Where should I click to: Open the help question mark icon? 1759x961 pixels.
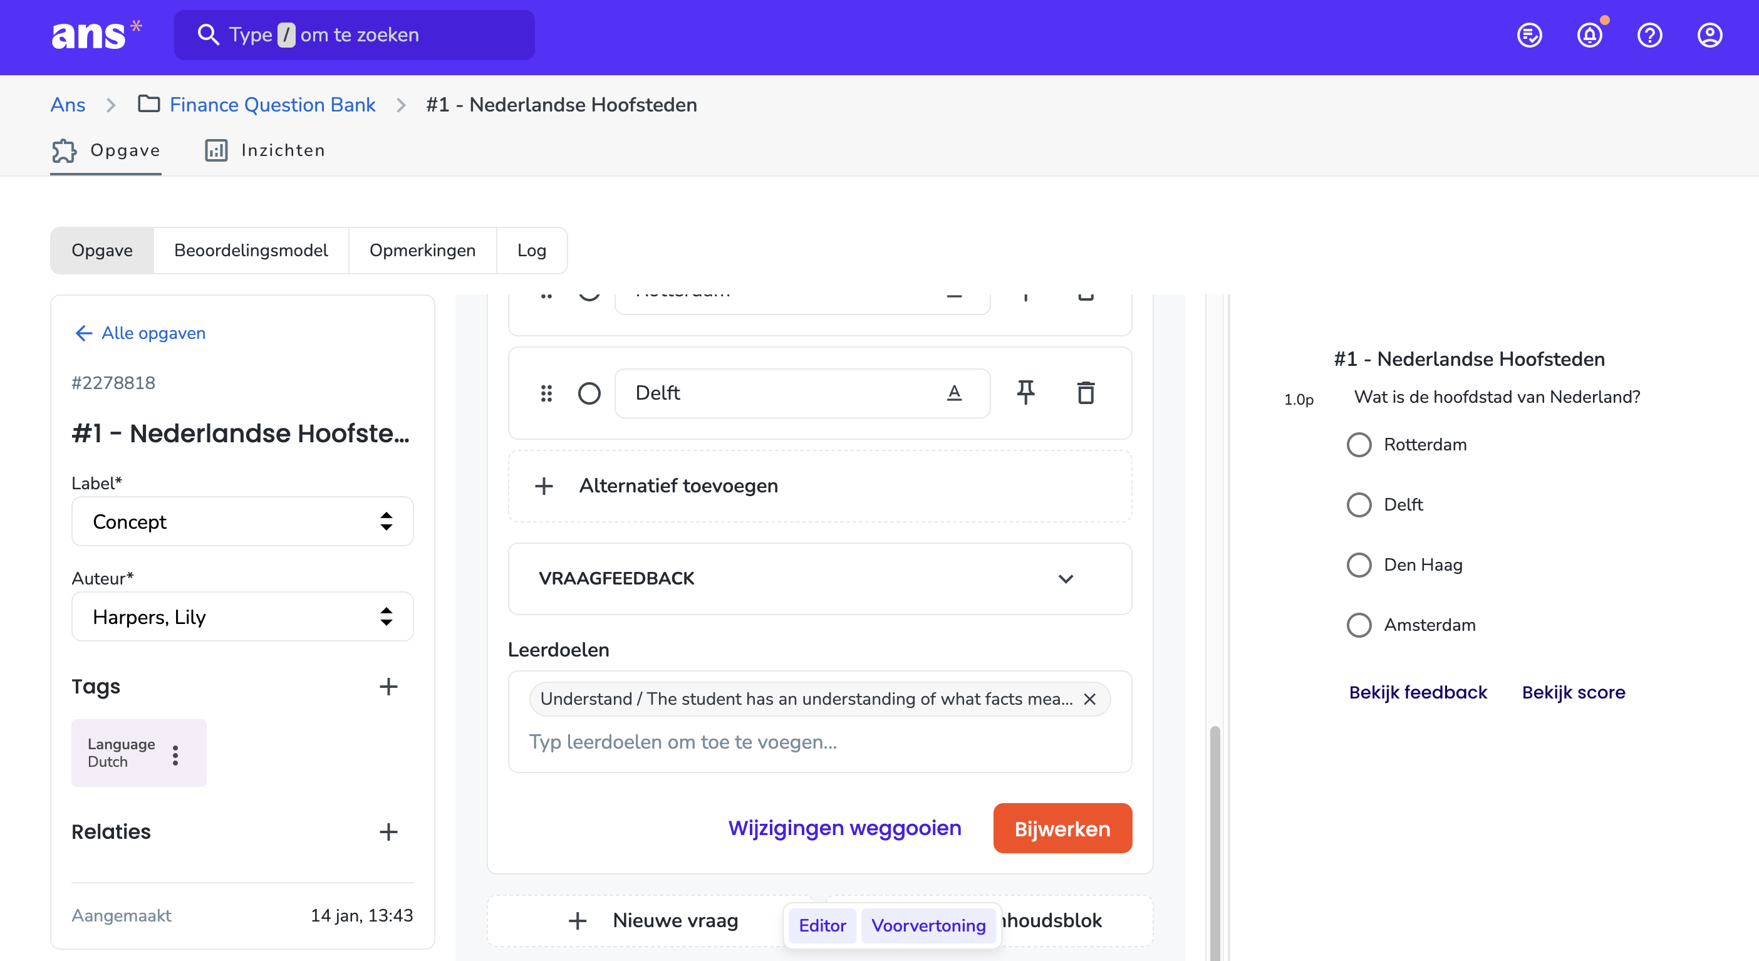pos(1649,36)
